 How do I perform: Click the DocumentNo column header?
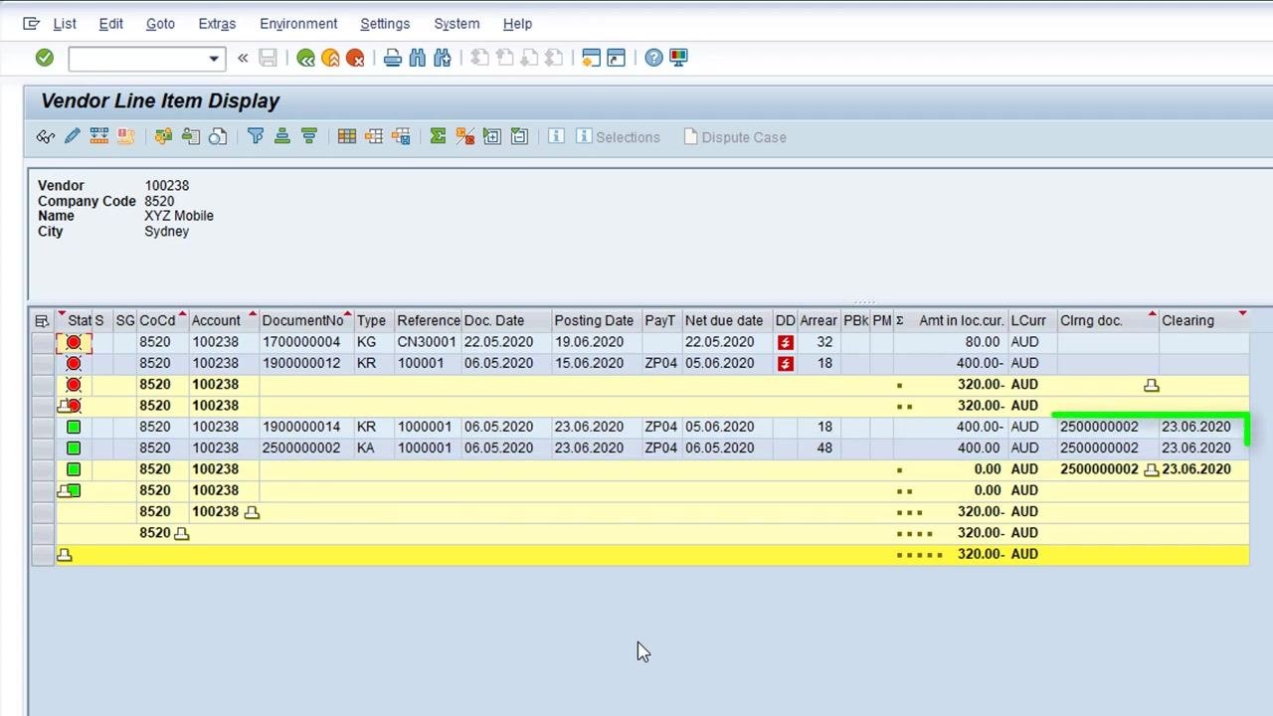pyautogui.click(x=306, y=320)
